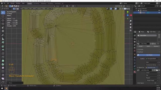
Task: Open Christensen-Burley subsurface method dropdown
Action: tap(152, 65)
